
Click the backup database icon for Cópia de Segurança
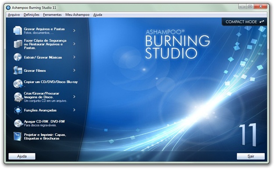(18, 44)
